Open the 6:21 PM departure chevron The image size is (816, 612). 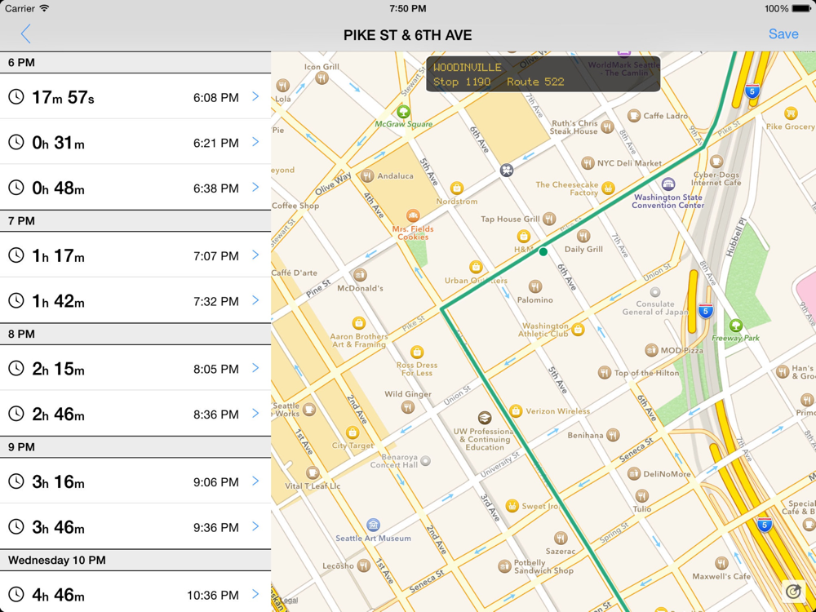[x=255, y=141]
